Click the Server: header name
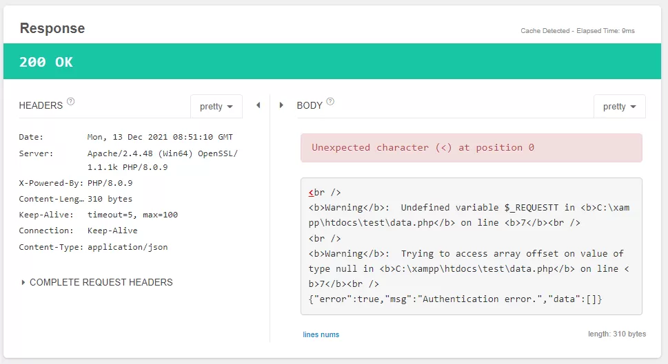The width and height of the screenshot is (668, 364). (37, 153)
